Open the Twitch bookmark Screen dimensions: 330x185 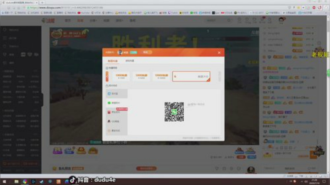(x=173, y=13)
